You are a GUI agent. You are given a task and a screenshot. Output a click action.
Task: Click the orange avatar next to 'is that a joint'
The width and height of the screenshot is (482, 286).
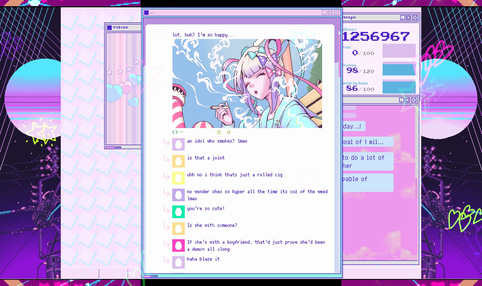click(x=178, y=161)
